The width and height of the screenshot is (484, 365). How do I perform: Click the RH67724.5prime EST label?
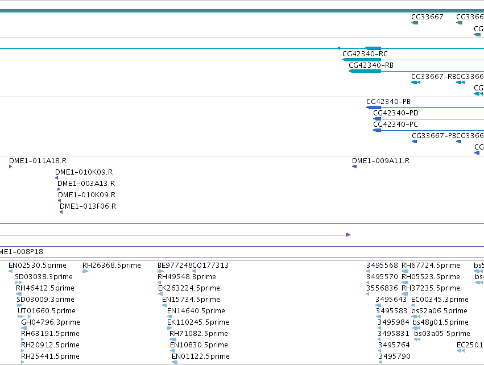pyautogui.click(x=431, y=266)
